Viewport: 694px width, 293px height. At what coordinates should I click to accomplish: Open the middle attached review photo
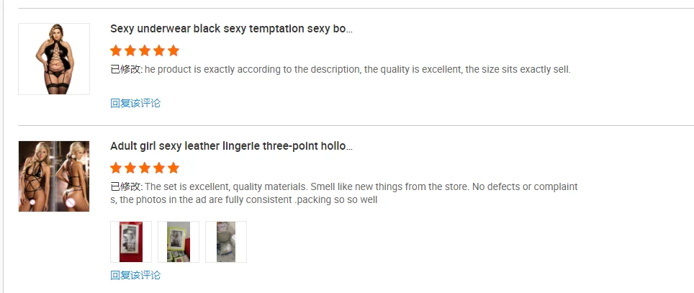point(179,242)
